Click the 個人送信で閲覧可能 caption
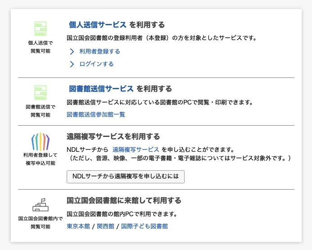This screenshot has height=250, width=312. pos(41,47)
